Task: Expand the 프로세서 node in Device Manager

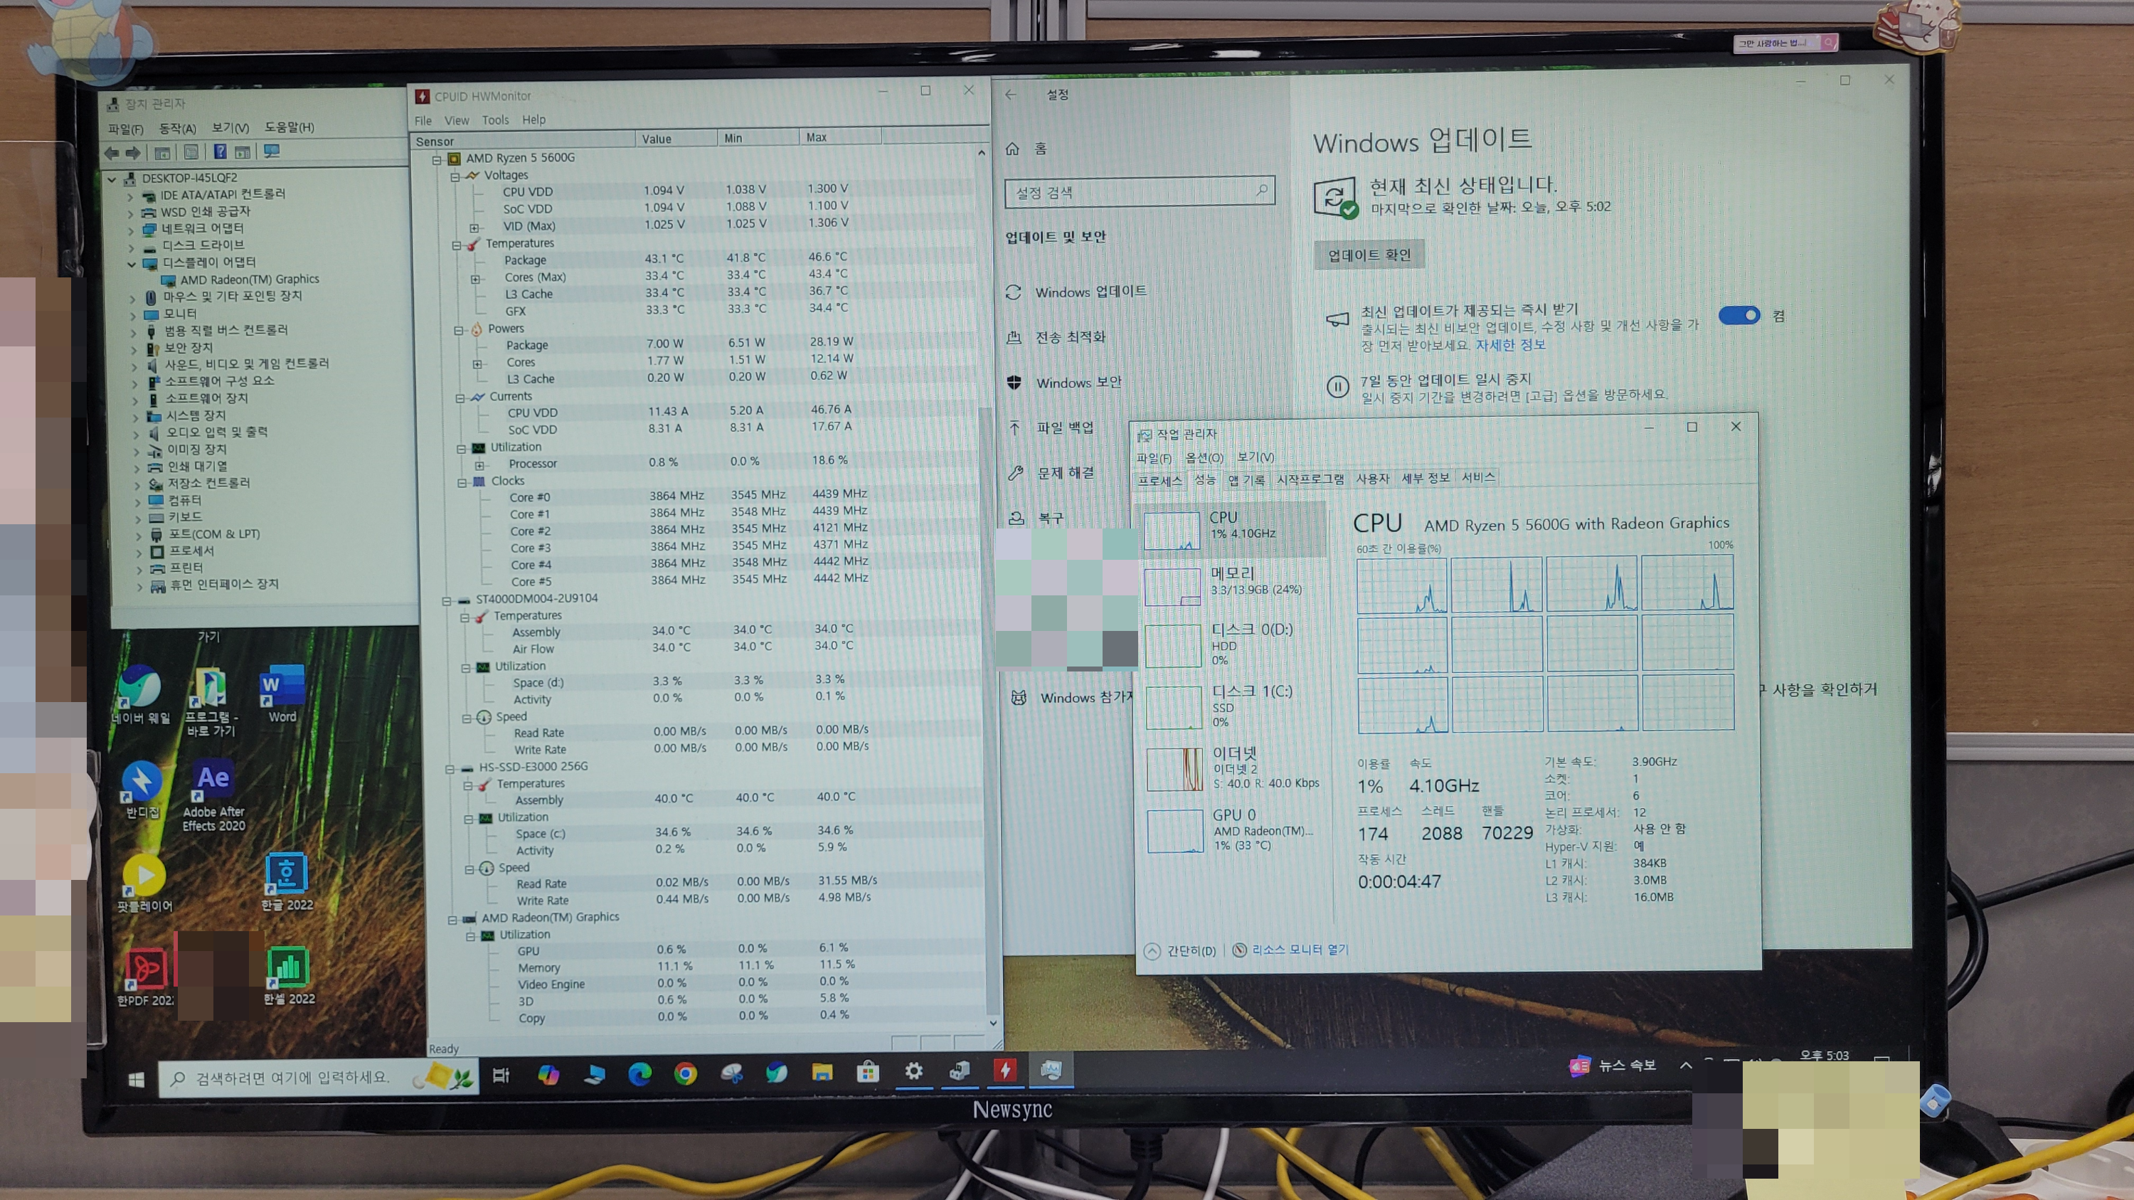Action: [138, 553]
